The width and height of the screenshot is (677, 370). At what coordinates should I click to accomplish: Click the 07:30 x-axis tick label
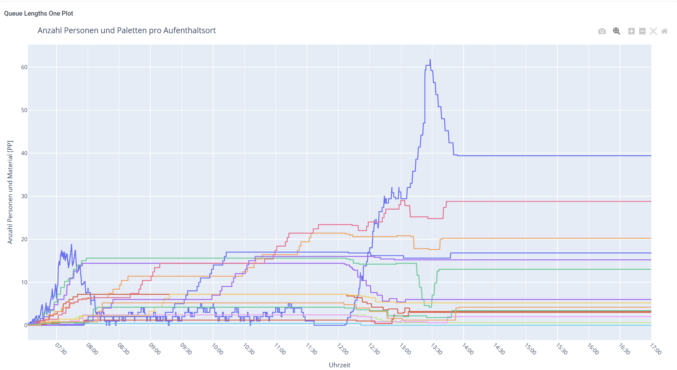click(x=61, y=349)
